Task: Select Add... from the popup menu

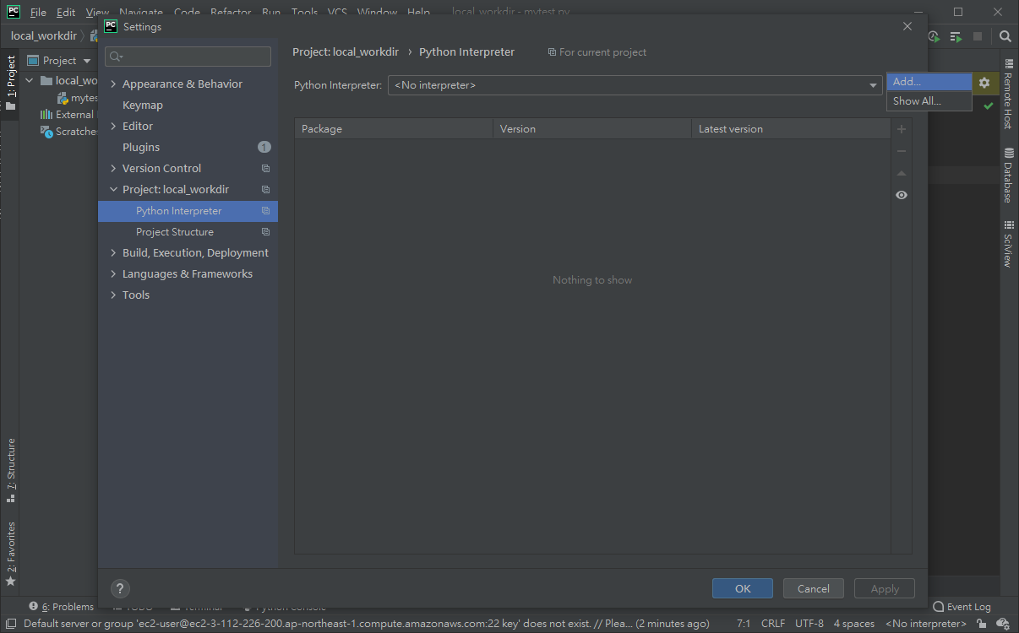Action: point(929,82)
